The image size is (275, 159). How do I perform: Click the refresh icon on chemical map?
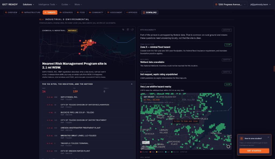[x=132, y=29]
